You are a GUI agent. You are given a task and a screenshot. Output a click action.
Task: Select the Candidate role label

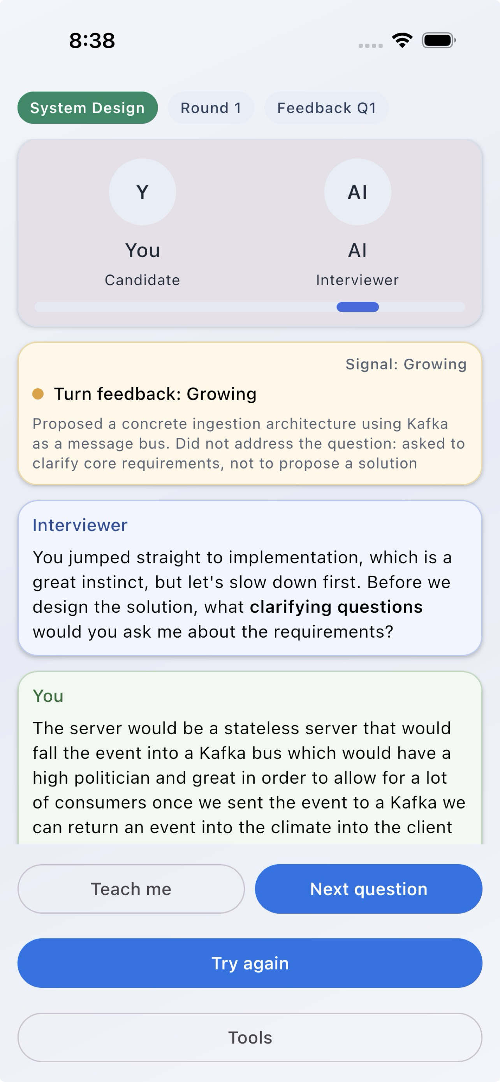pos(143,280)
